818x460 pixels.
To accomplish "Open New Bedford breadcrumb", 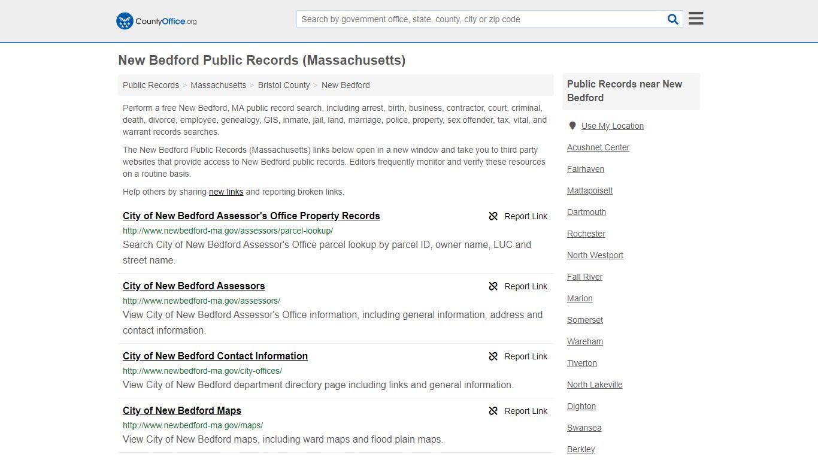I will coord(346,85).
